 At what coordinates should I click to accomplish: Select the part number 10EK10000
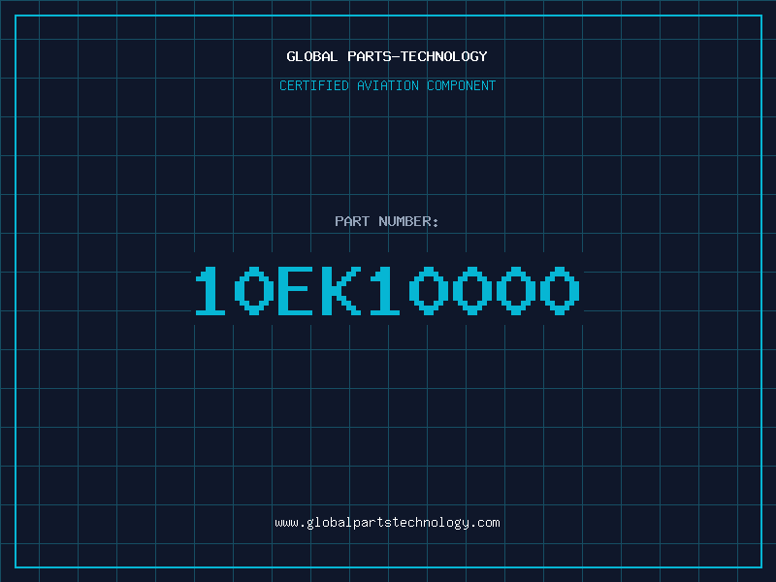point(387,290)
